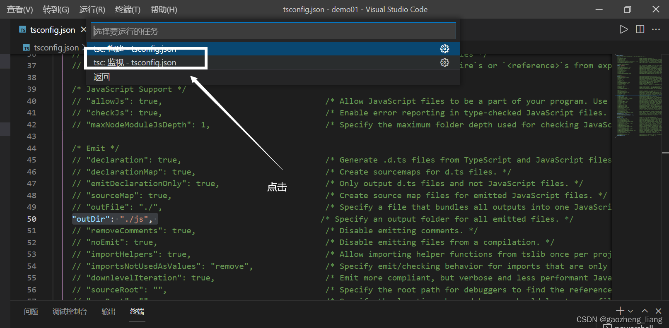
Task: Select the 返回 option in task list
Action: (273, 77)
